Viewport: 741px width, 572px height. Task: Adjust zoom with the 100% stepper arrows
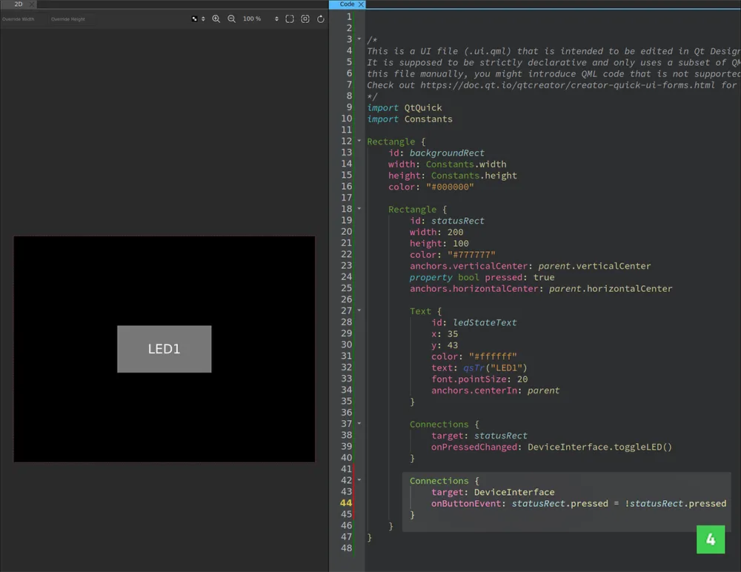pos(276,19)
